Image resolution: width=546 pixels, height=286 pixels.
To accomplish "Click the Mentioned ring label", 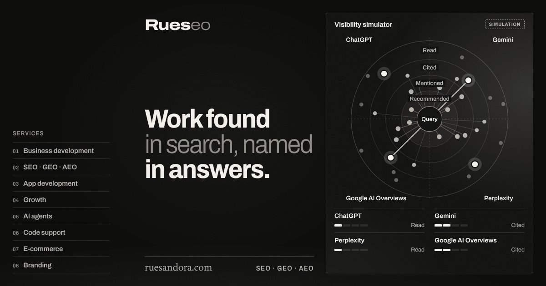I will (430, 83).
